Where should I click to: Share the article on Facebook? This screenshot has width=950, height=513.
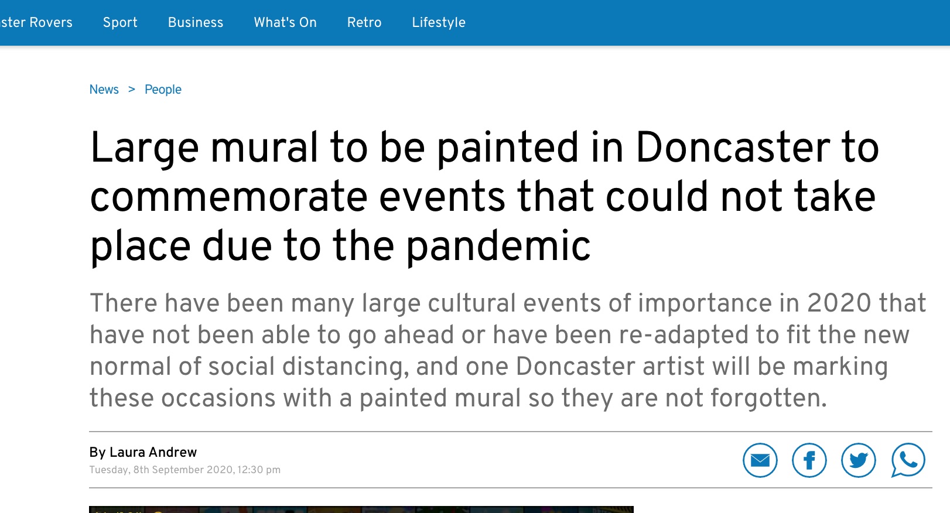(809, 460)
